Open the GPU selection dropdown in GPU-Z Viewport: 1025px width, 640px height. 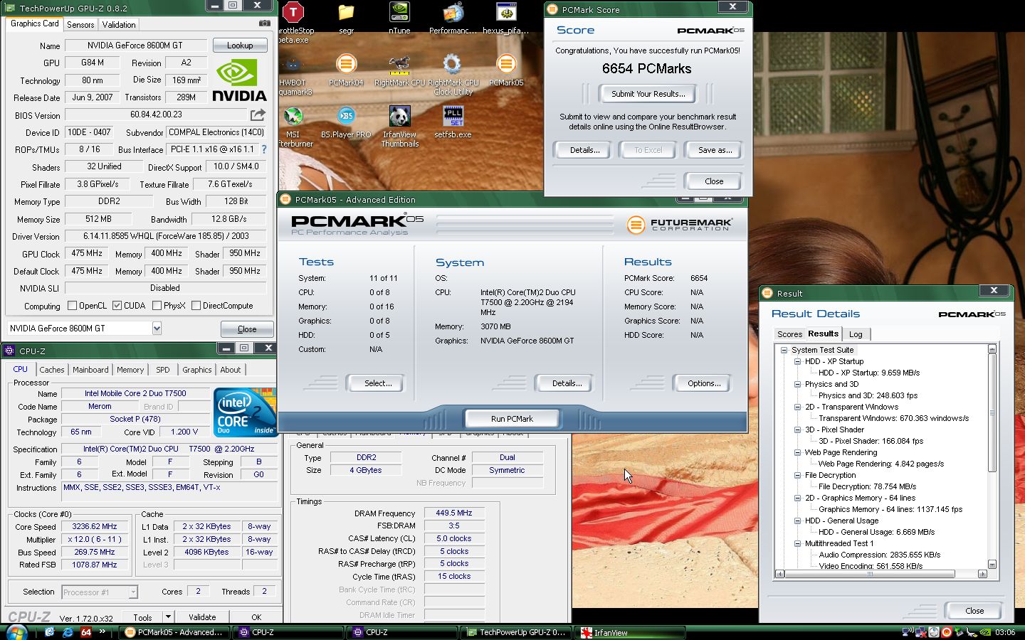(157, 329)
